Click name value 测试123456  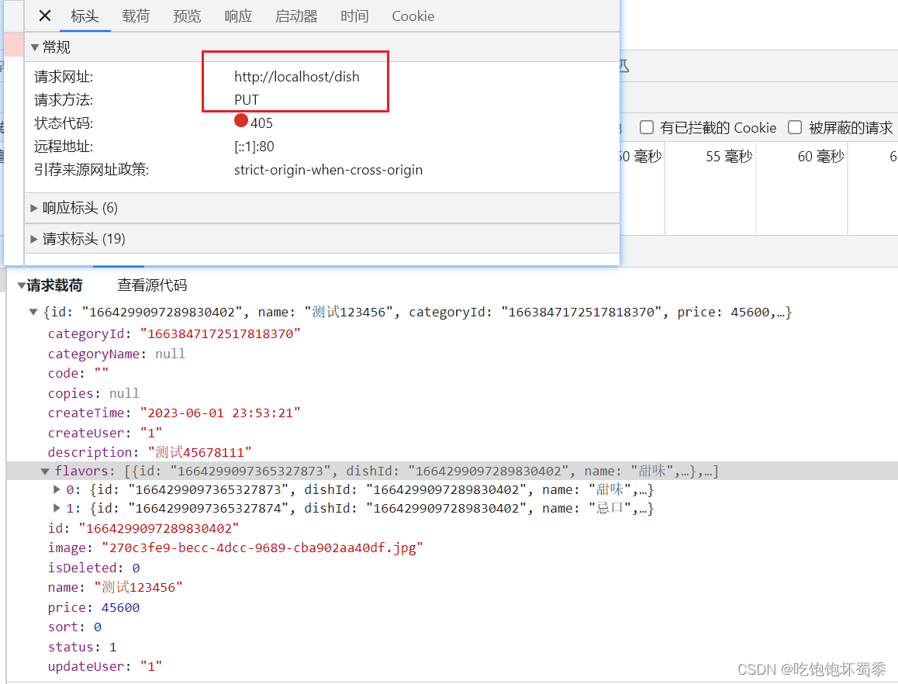tap(139, 587)
